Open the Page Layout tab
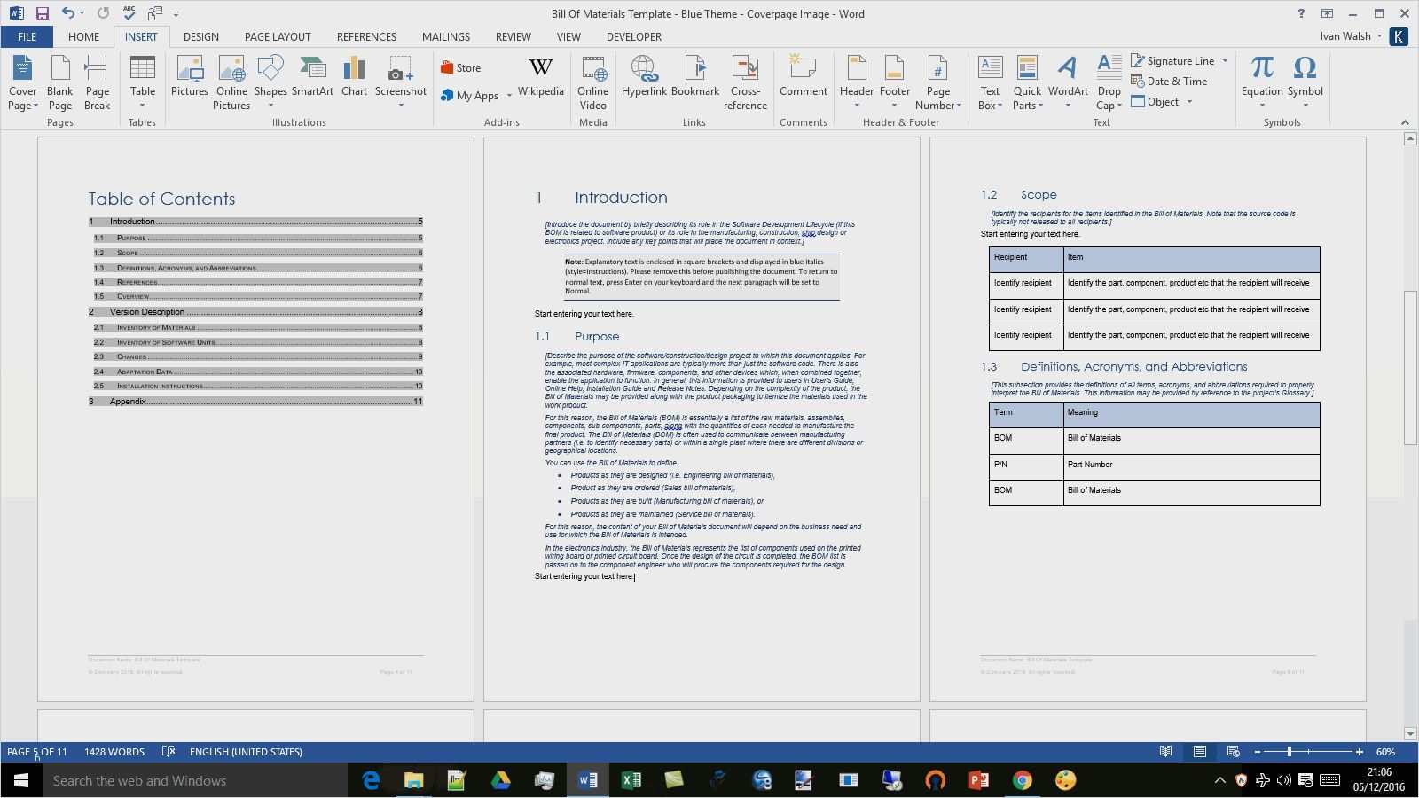The image size is (1419, 798). [278, 36]
